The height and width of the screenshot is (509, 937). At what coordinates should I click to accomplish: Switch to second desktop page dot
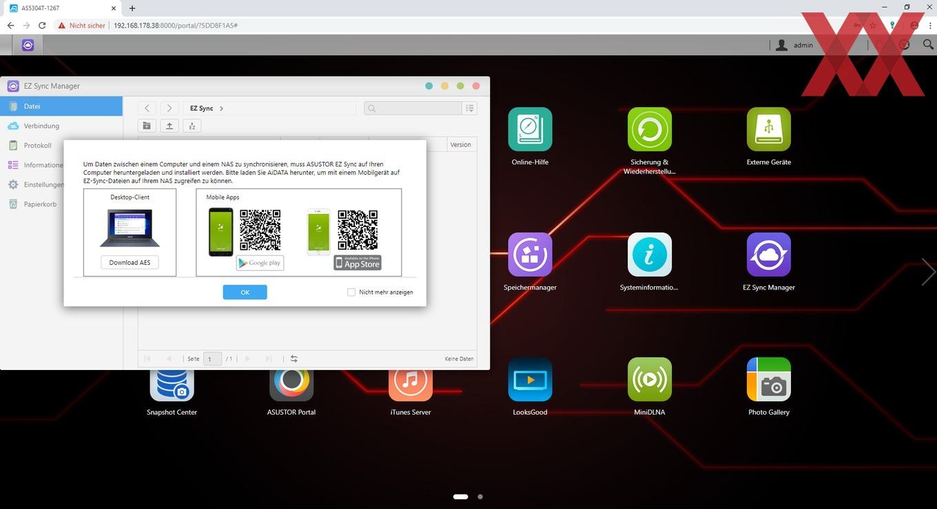point(480,497)
